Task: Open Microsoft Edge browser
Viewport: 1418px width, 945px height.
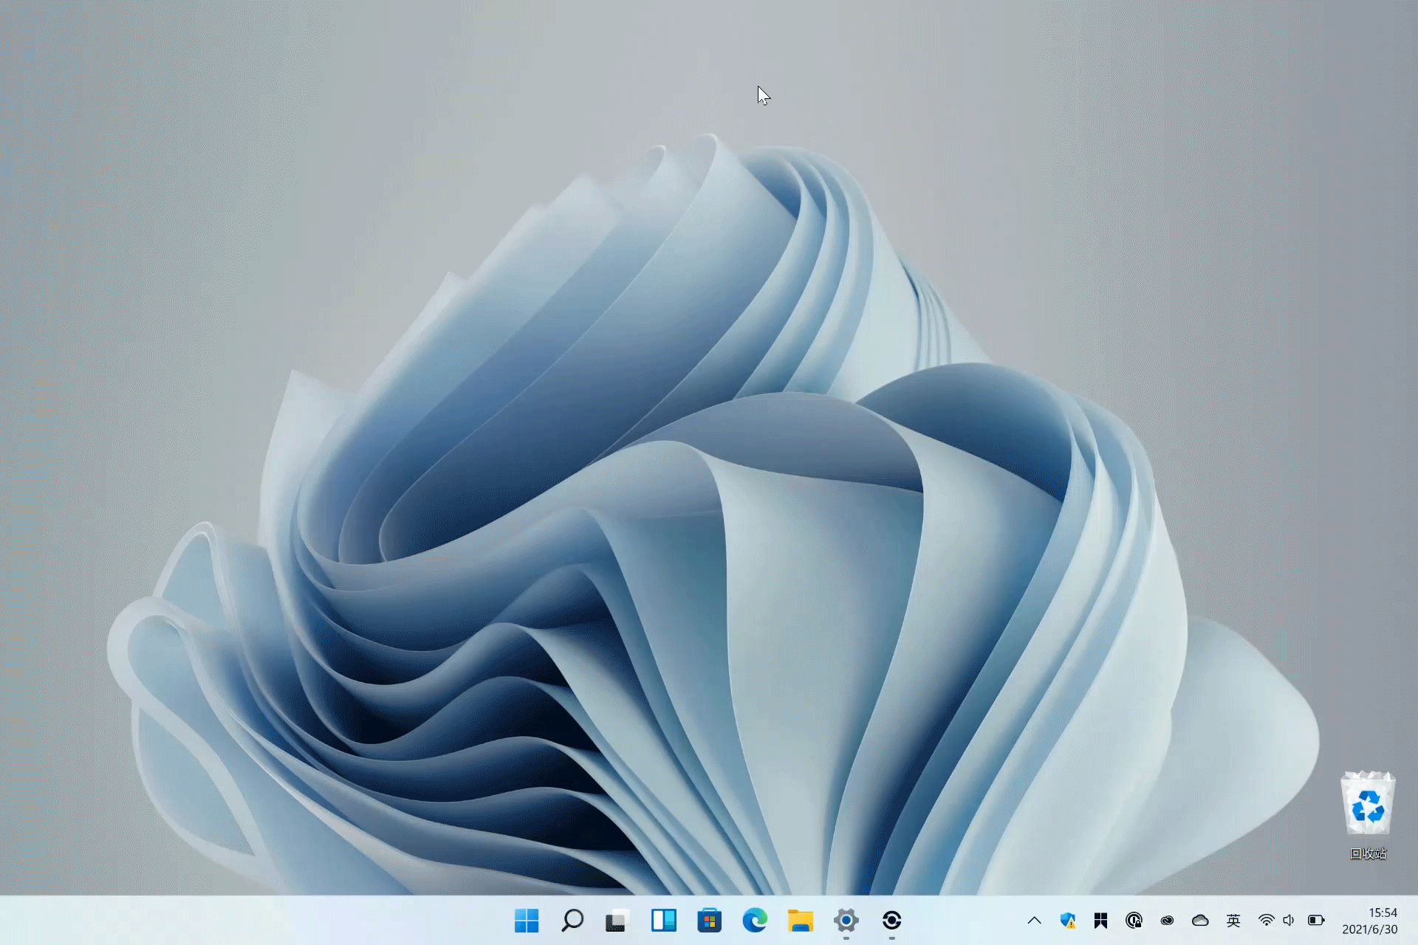Action: (x=755, y=921)
